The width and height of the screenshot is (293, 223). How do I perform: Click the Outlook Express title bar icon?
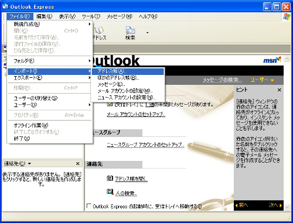[x=5, y=6]
